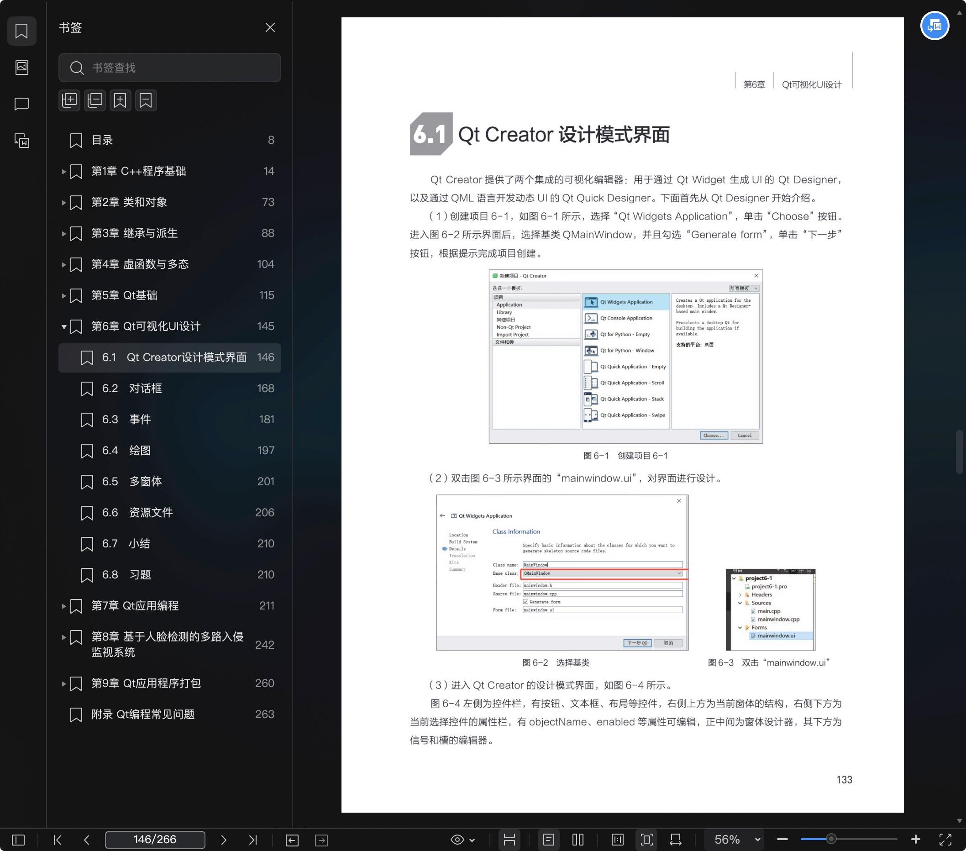Open the 56% zoom level dropdown
Screen dimensions: 966x851
735,840
